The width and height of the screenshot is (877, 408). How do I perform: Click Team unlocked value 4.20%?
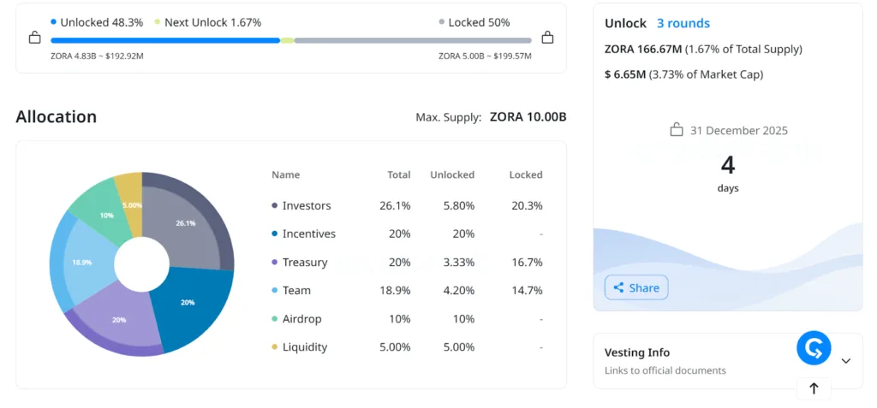[x=457, y=291]
